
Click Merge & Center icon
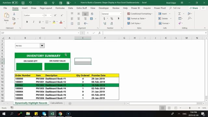pos(91,19)
